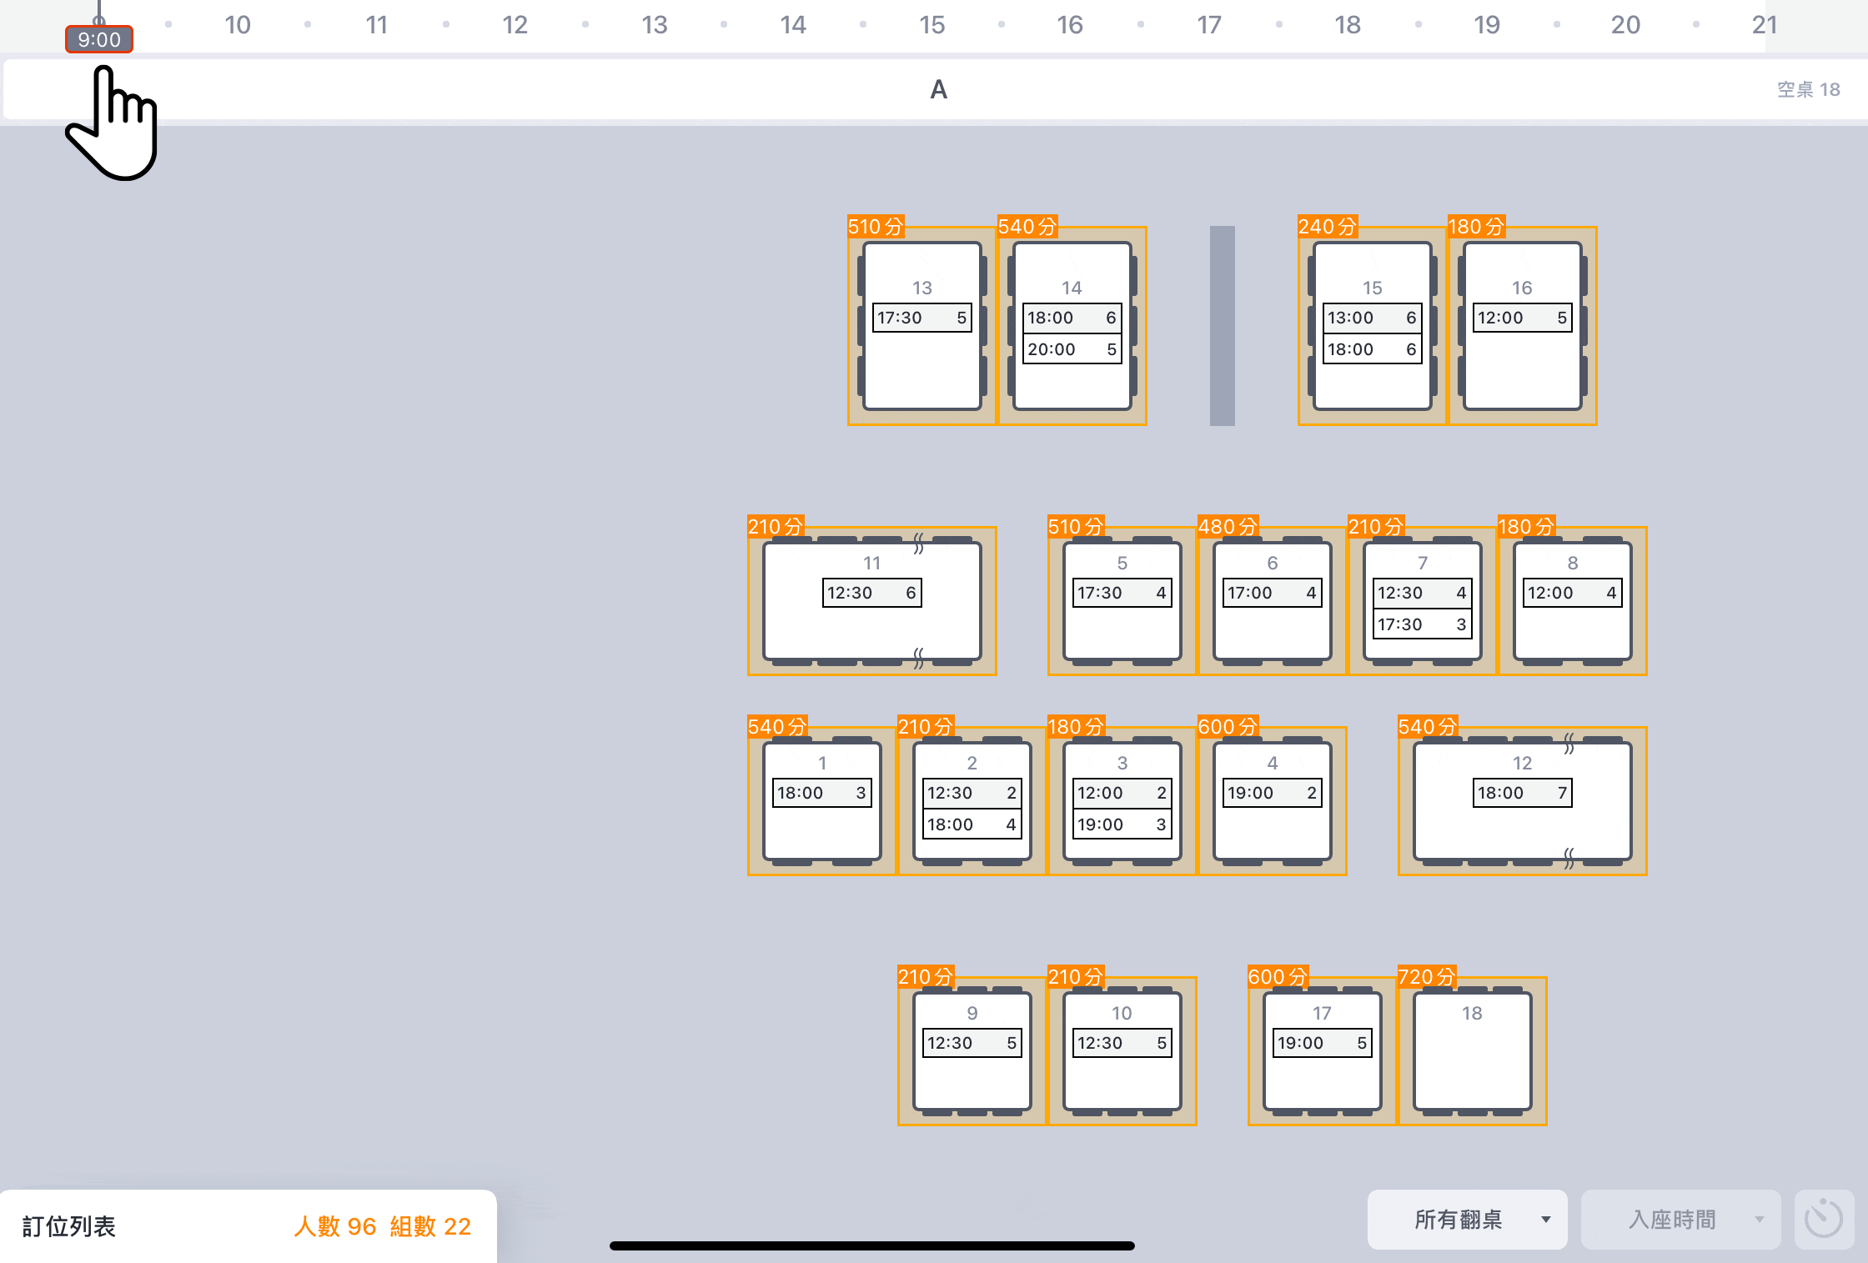The image size is (1868, 1263).
Task: Select table 4 with 19:00 reservation
Action: click(x=1272, y=829)
